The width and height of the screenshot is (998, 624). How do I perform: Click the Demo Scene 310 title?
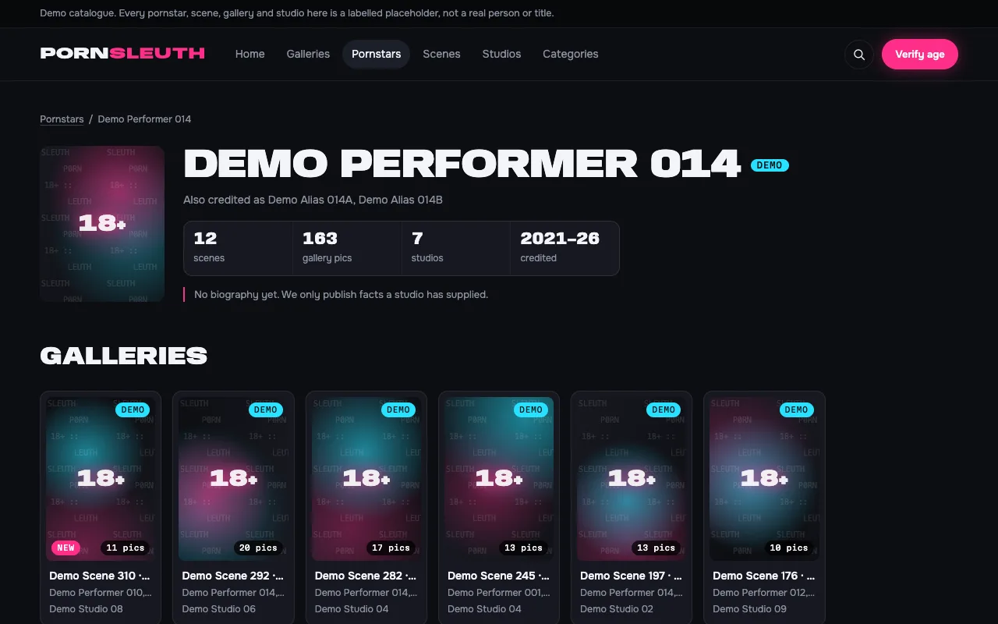100,576
